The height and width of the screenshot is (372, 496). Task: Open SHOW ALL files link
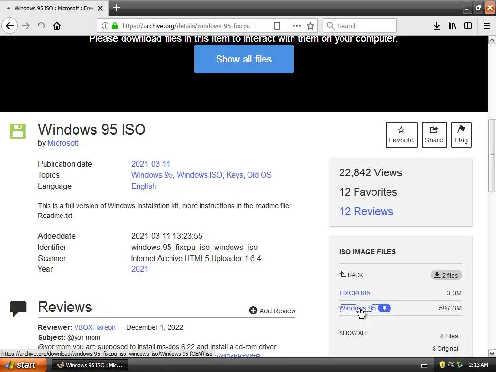354,333
